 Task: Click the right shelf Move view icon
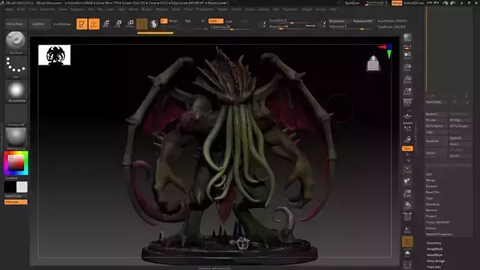pos(407,181)
